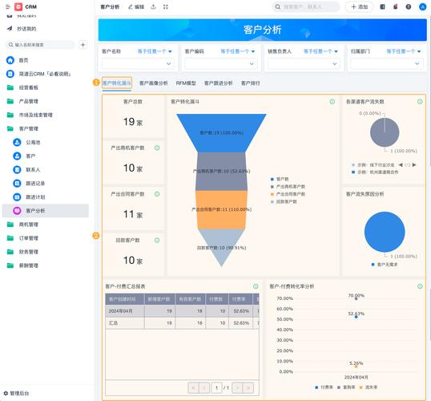The image size is (431, 401).
Task: Switch to the RFM模型 tab
Action: coord(186,83)
